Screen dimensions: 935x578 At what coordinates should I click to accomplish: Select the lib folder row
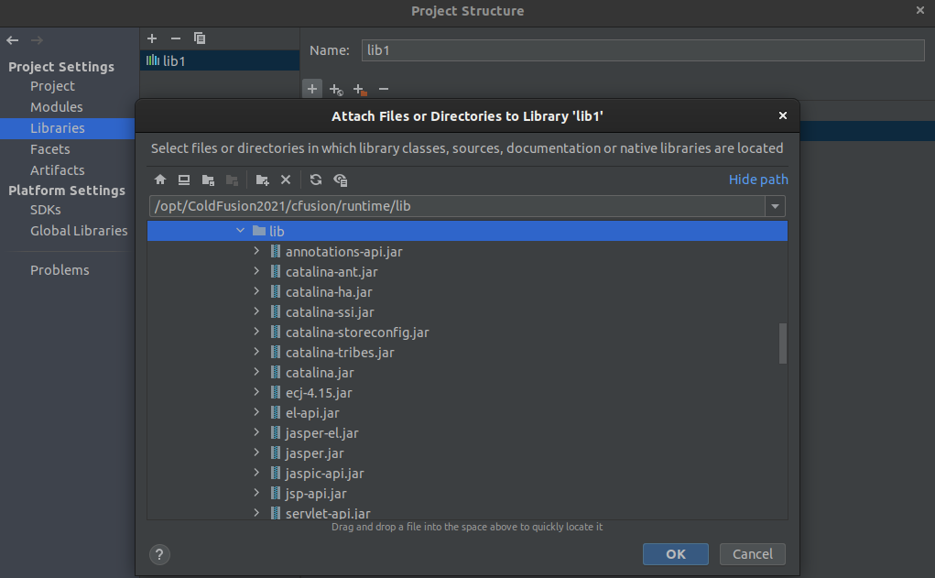(x=467, y=231)
